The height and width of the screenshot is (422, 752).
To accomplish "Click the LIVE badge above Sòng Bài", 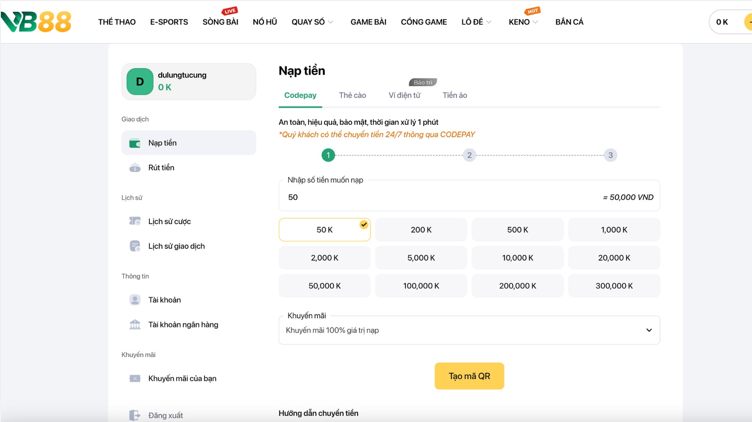I will click(230, 11).
